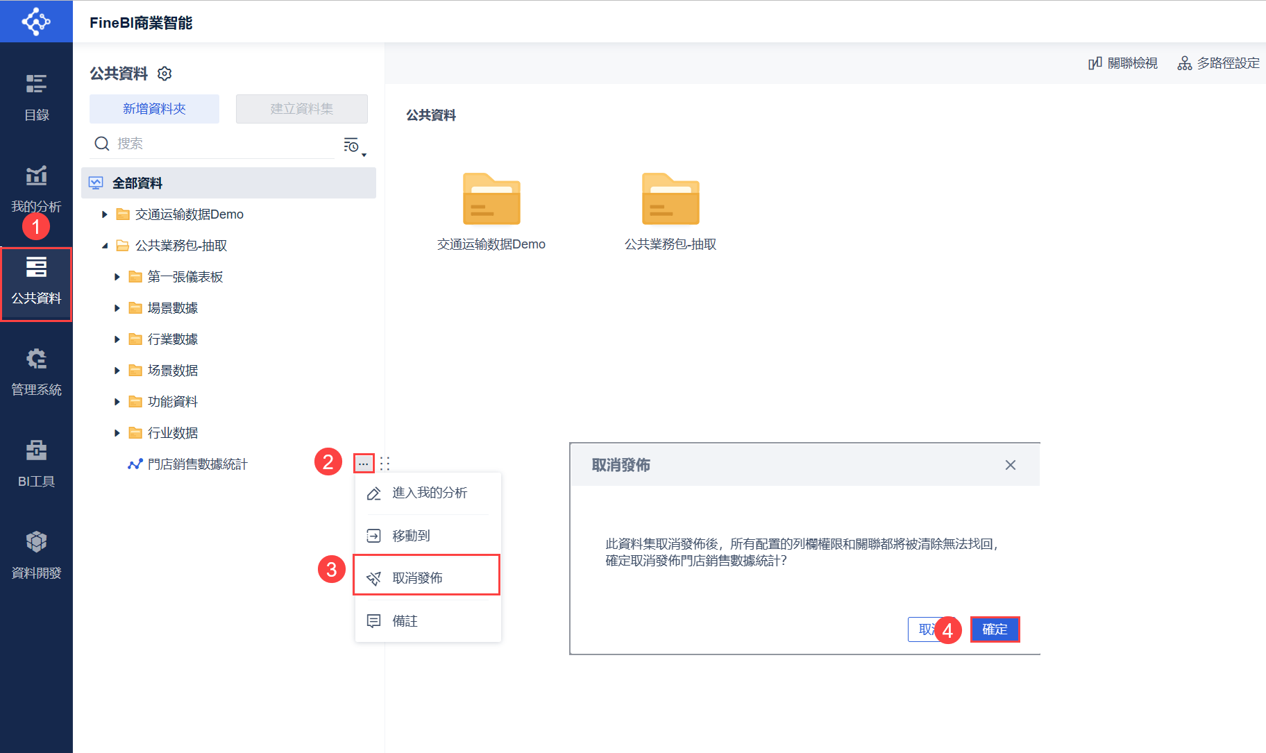Expand the 场景数据 folder
Image resolution: width=1266 pixels, height=753 pixels.
[x=117, y=371]
